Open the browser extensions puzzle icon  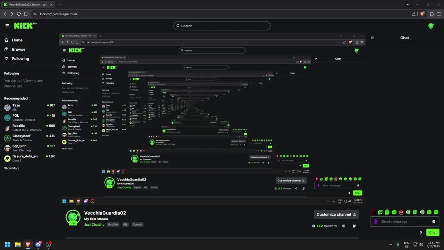pos(432,14)
